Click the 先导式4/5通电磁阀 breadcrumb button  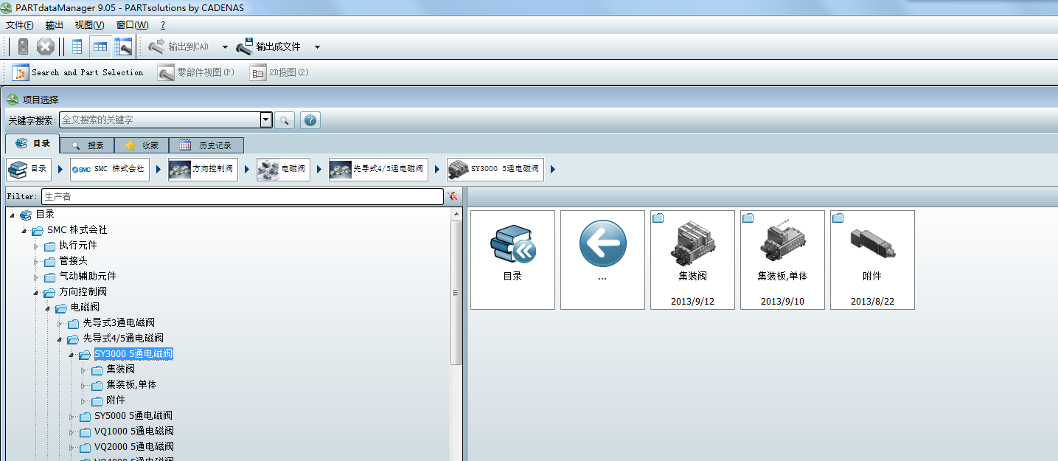(378, 169)
